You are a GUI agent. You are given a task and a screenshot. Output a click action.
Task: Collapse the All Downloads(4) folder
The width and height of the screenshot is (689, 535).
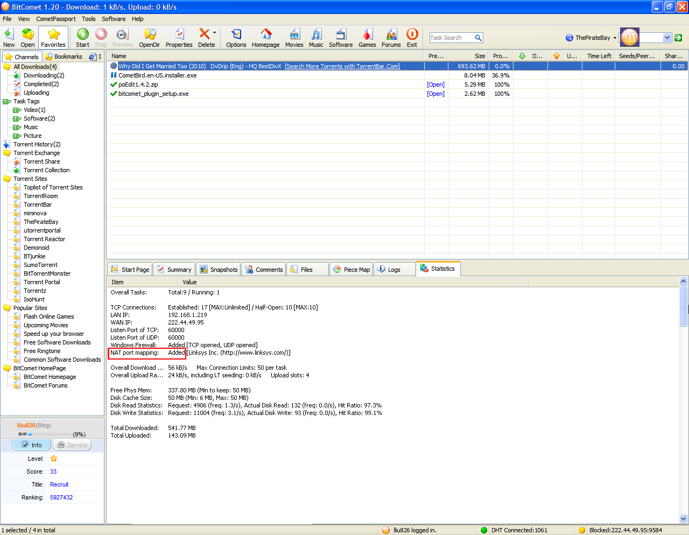tap(7, 67)
